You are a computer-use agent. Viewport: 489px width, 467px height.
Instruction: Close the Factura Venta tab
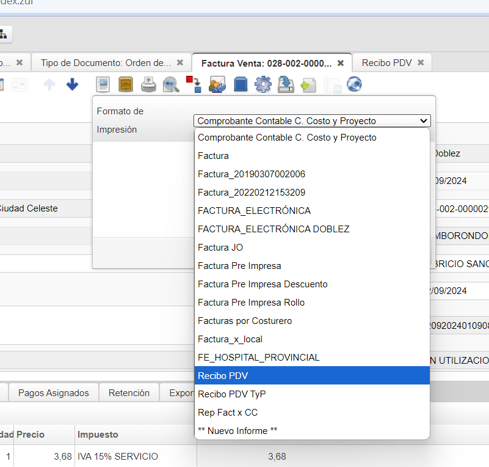341,63
